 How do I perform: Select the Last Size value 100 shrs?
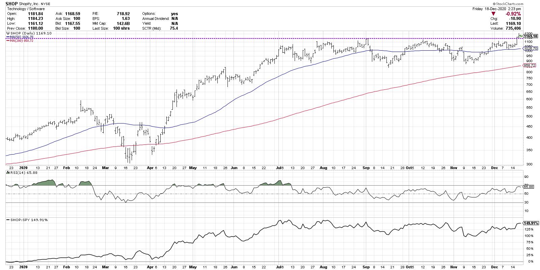tap(121, 28)
